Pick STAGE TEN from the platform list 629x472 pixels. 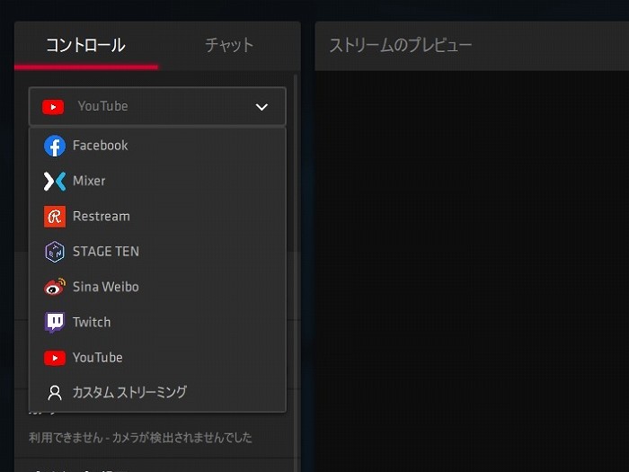[x=157, y=252]
